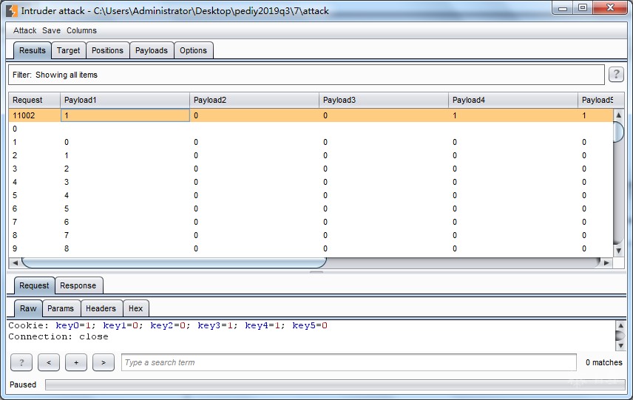Screen dimensions: 633x400
Task: Sort by the Payload1 column header
Action: pos(125,100)
